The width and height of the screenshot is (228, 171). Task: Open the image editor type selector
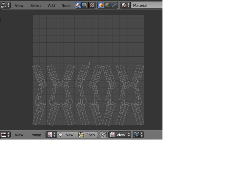tap(5, 135)
